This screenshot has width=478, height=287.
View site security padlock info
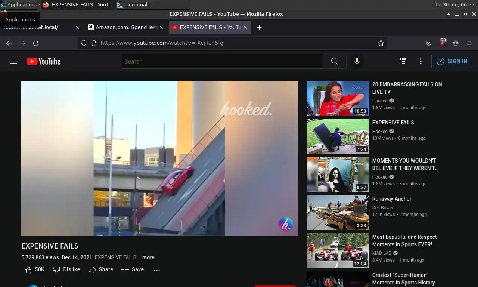94,43
